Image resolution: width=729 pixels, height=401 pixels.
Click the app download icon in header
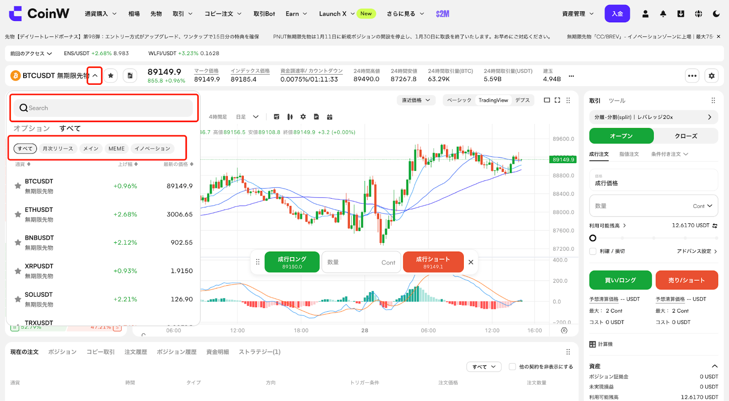coord(681,14)
